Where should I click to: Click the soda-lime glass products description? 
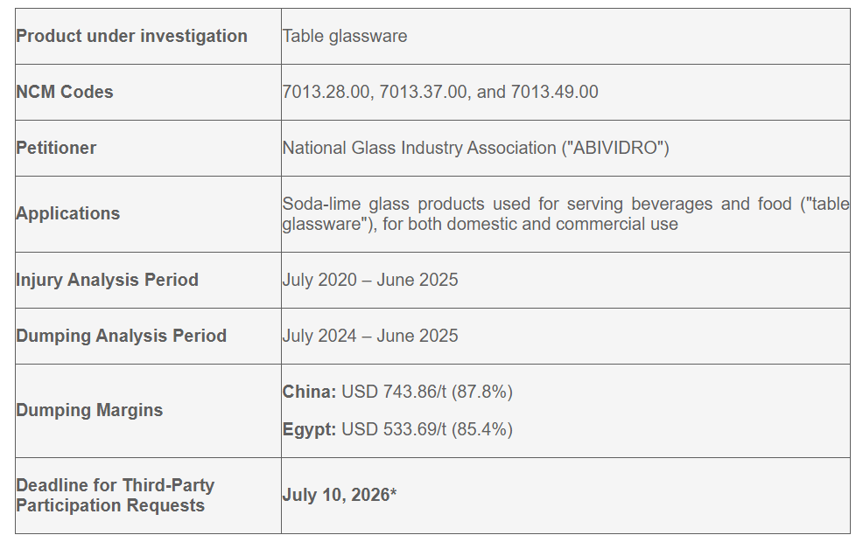pyautogui.click(x=565, y=214)
